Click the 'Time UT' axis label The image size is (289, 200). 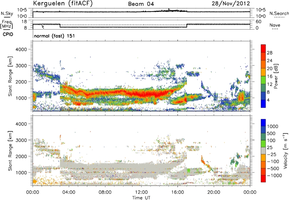(x=141, y=198)
